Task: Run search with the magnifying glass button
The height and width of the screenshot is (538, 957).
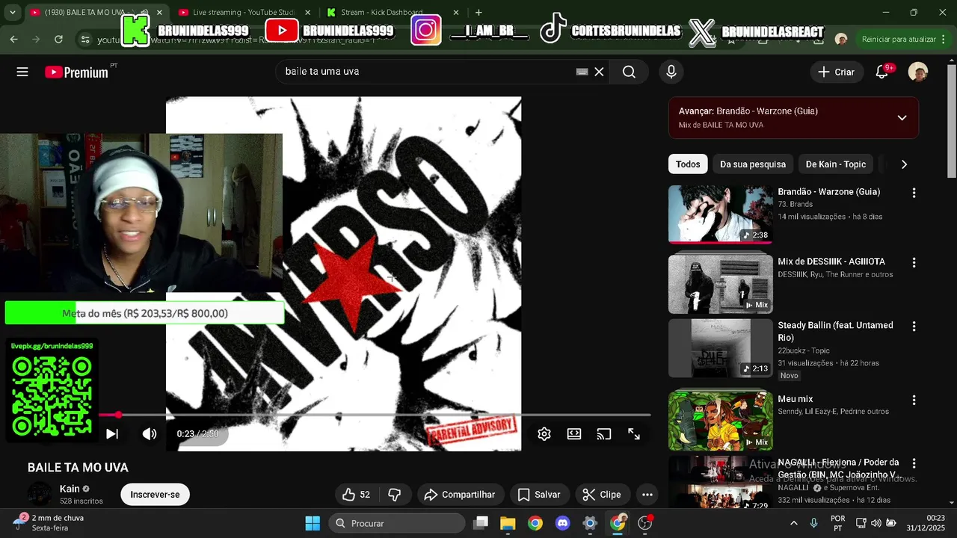Action: coord(629,72)
